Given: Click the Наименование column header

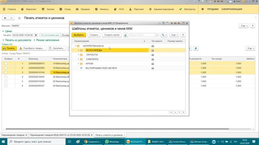Looking at the screenshot, I should pyautogui.click(x=110, y=41).
